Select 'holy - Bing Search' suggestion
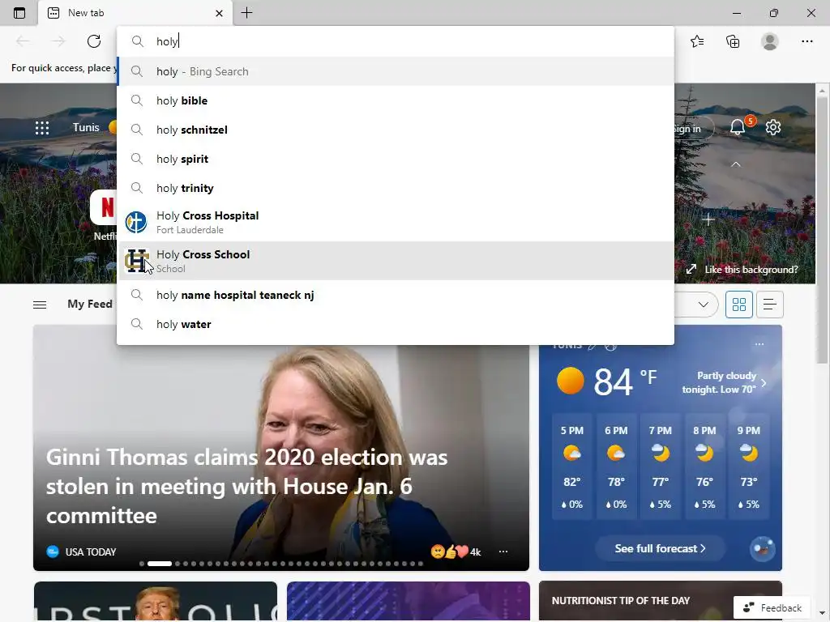830x622 pixels. pos(396,71)
